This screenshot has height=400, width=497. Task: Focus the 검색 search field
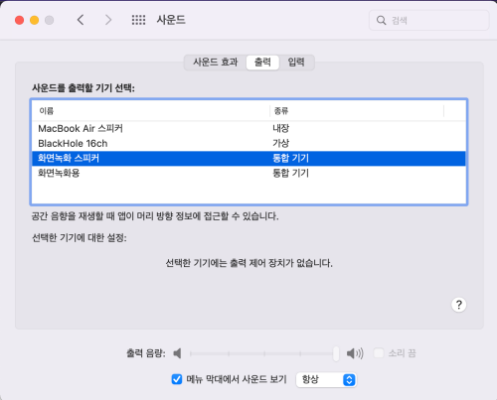point(429,20)
